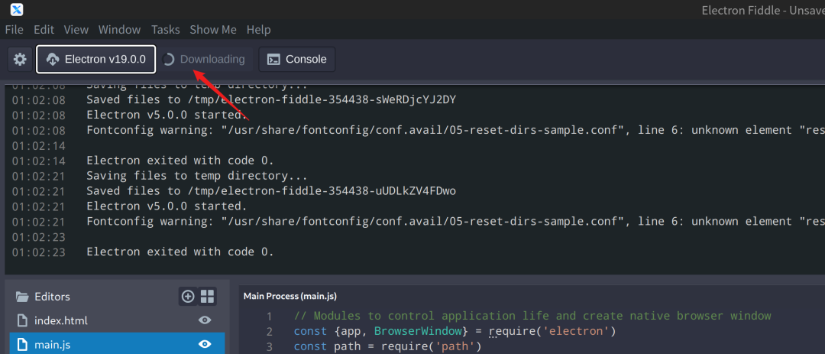Click the Editors folder icon
The width and height of the screenshot is (825, 354).
(x=21, y=297)
